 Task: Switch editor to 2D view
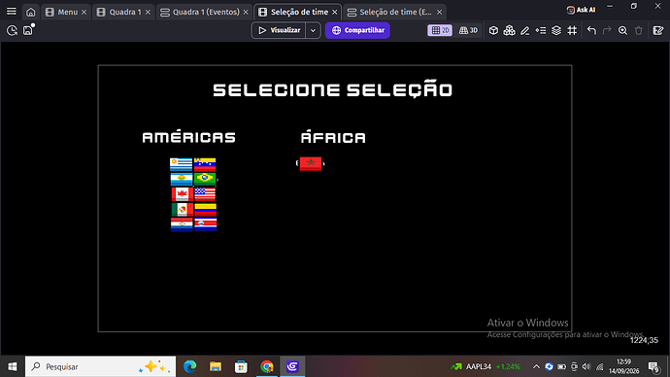click(x=440, y=30)
